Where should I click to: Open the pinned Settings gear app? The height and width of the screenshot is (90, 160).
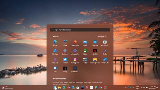click(x=65, y=52)
